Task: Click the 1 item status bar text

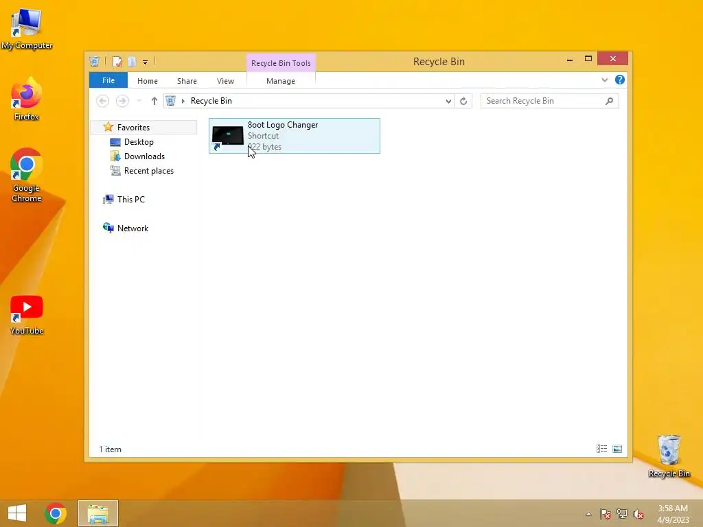Action: (111, 449)
